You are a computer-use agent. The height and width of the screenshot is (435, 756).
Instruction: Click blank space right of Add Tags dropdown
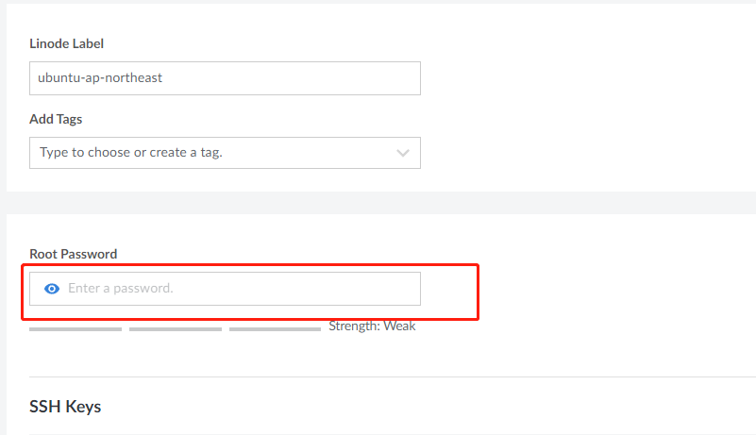[x=585, y=152]
